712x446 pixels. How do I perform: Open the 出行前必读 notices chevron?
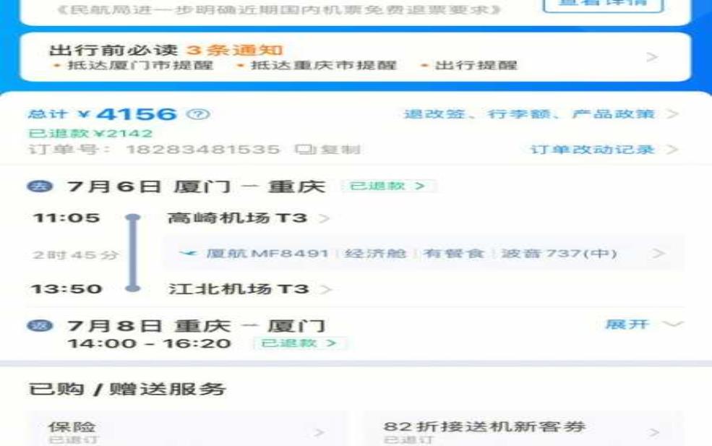click(x=652, y=56)
